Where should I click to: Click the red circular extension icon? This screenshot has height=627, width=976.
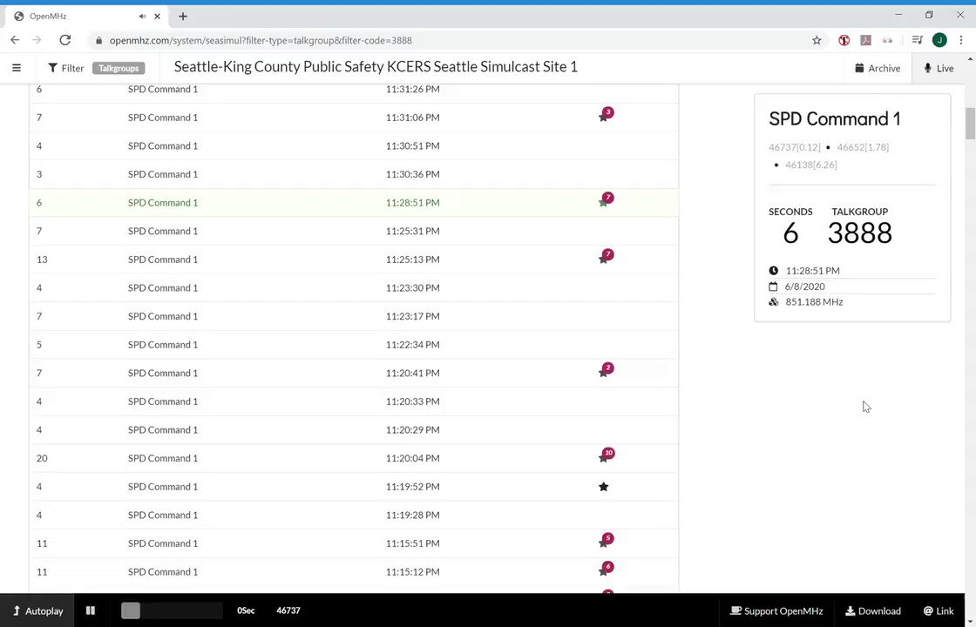pyautogui.click(x=844, y=40)
